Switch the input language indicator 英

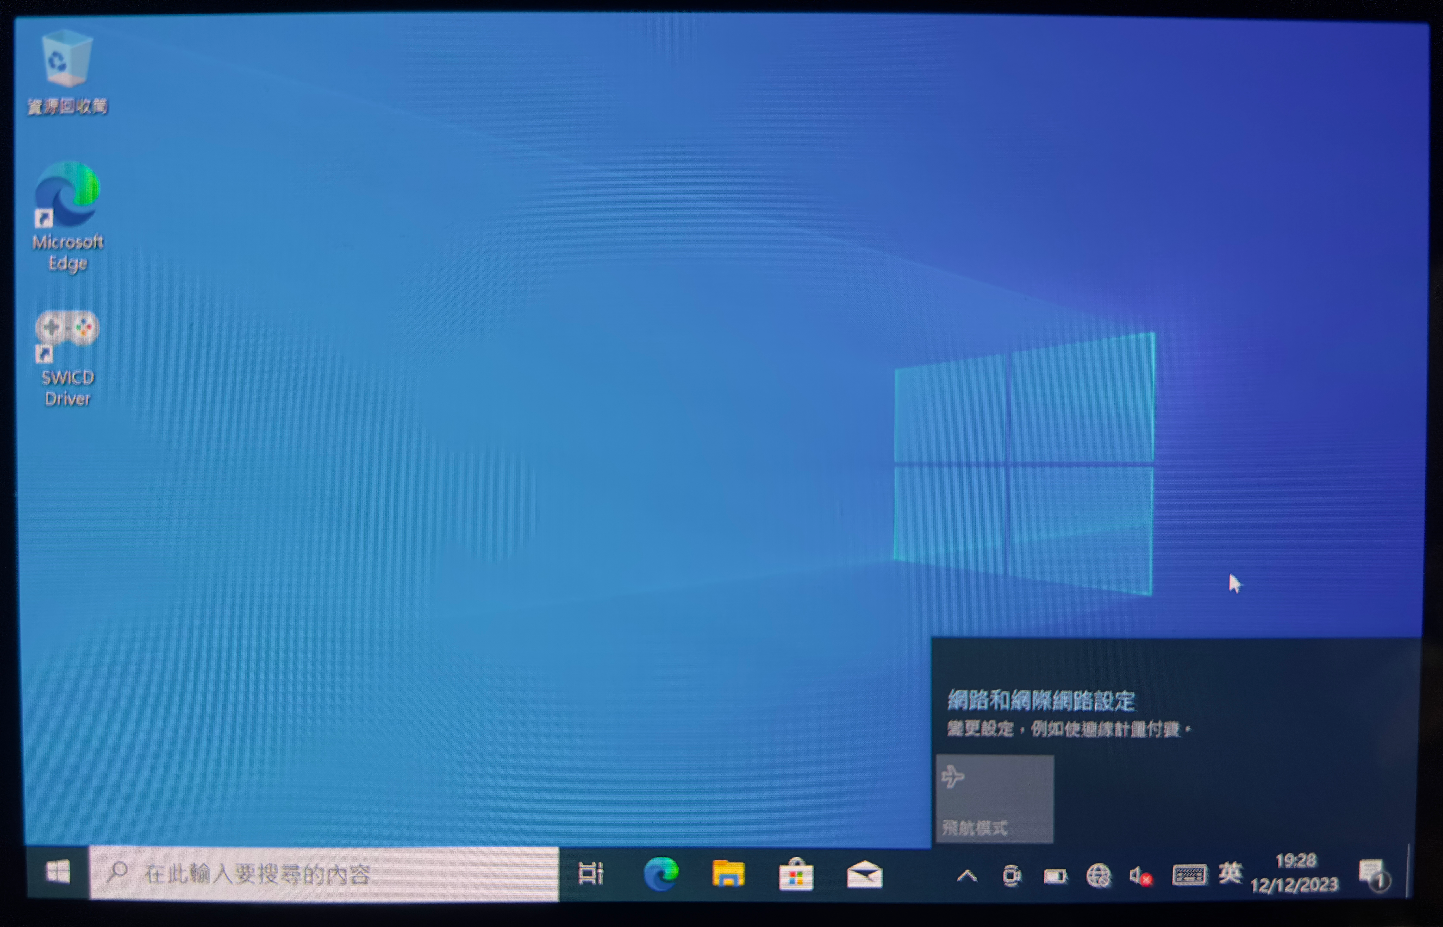[1230, 873]
